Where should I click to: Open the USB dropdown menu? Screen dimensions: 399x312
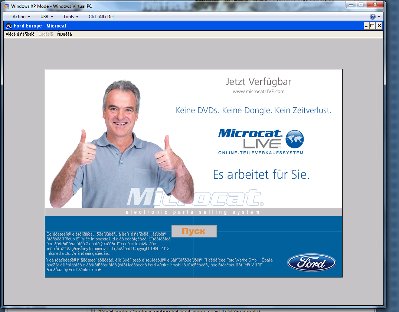(x=47, y=17)
